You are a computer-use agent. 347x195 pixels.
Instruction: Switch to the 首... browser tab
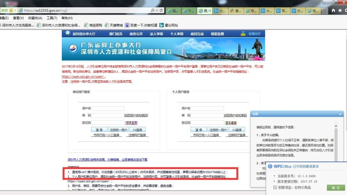[236, 11]
